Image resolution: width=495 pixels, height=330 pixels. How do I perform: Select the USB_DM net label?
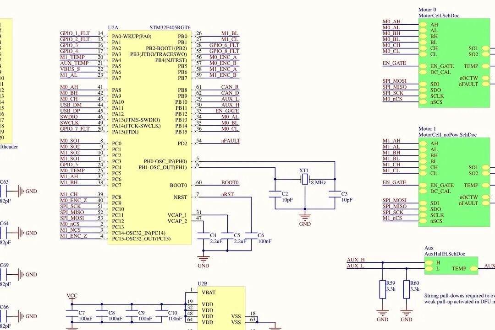71,105
